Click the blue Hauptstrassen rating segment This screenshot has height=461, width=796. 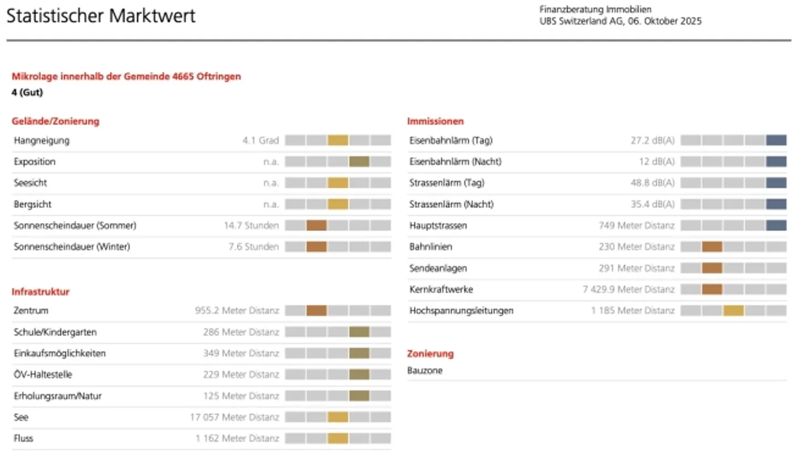pos(776,226)
